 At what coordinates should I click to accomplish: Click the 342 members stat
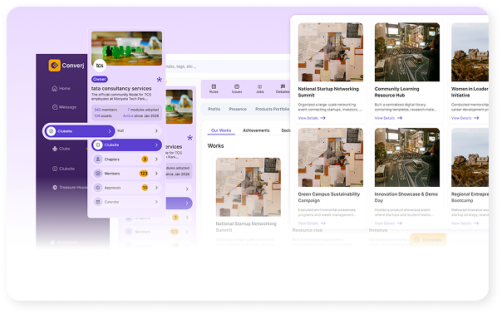(x=106, y=110)
